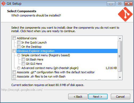Select Simple context menu radio button
The width and height of the screenshot is (134, 103).
click(19, 55)
